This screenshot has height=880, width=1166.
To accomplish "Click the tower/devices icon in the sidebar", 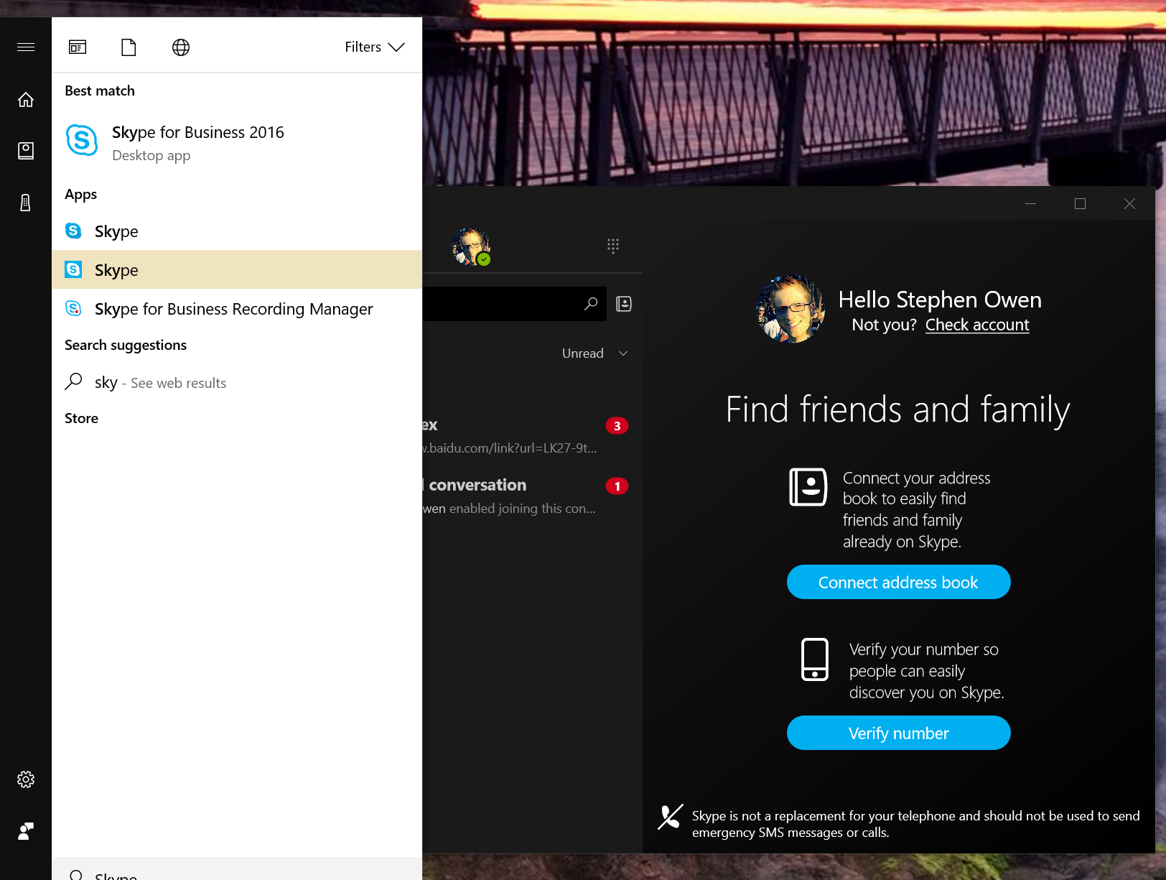I will (26, 203).
